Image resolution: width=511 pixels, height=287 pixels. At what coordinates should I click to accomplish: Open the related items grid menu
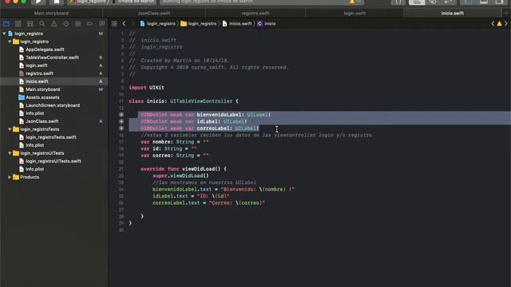pyautogui.click(x=114, y=24)
